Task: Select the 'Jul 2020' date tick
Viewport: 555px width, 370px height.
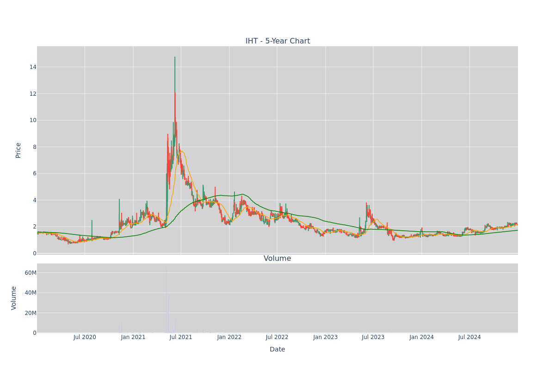Action: 85,337
